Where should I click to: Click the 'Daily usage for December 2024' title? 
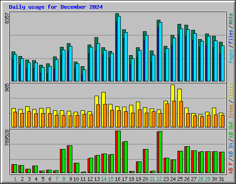[x=56, y=7]
